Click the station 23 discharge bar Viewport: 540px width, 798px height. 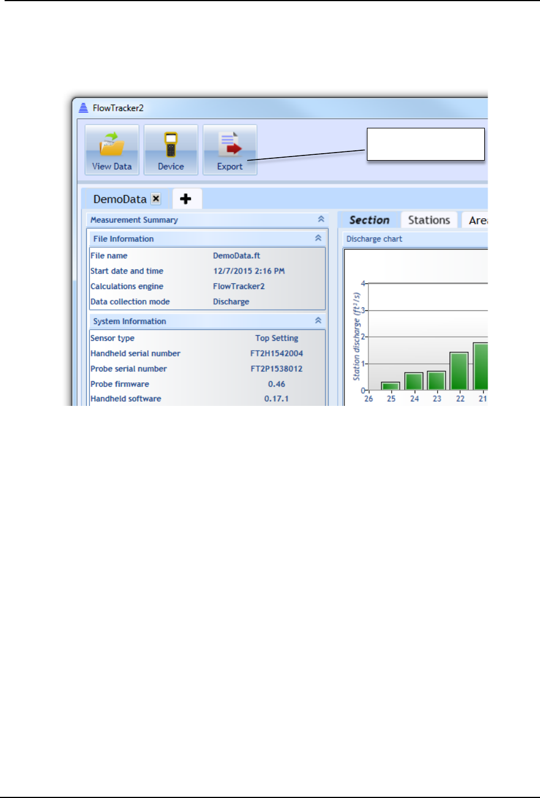point(436,381)
